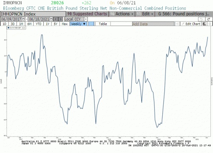
Task: Select the 5Y time range
Action: [56, 24]
